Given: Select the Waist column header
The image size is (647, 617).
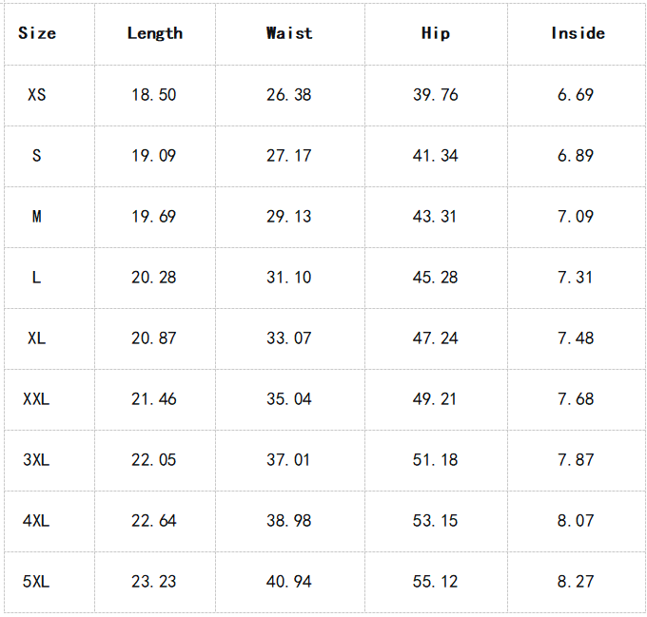Looking at the screenshot, I should tap(289, 33).
